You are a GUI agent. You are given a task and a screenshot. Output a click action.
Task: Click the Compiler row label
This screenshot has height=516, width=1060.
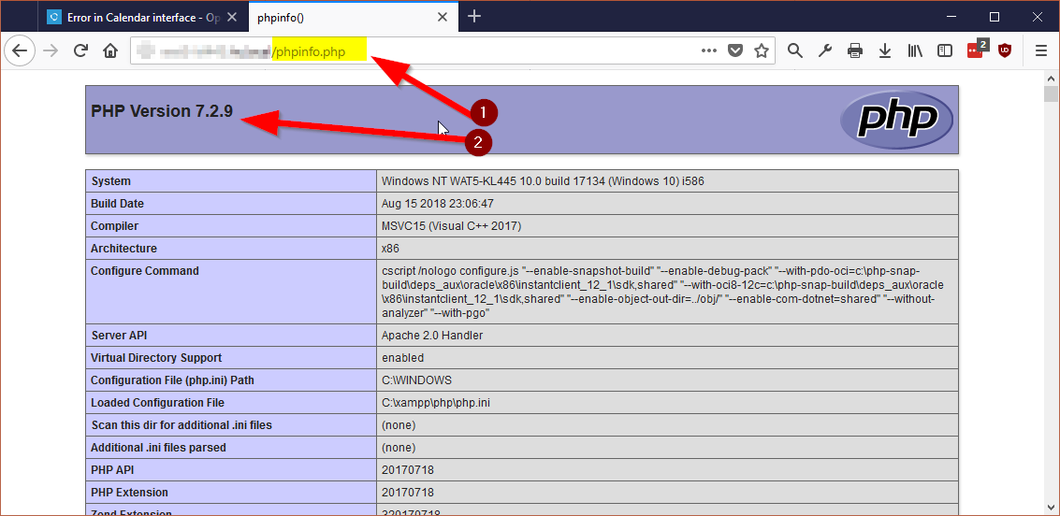(x=114, y=225)
